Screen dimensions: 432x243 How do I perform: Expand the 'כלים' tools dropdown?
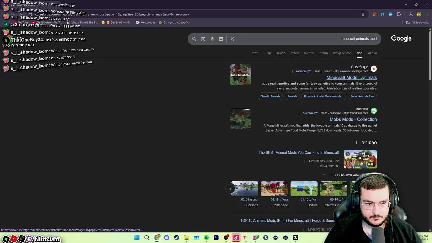[253, 53]
